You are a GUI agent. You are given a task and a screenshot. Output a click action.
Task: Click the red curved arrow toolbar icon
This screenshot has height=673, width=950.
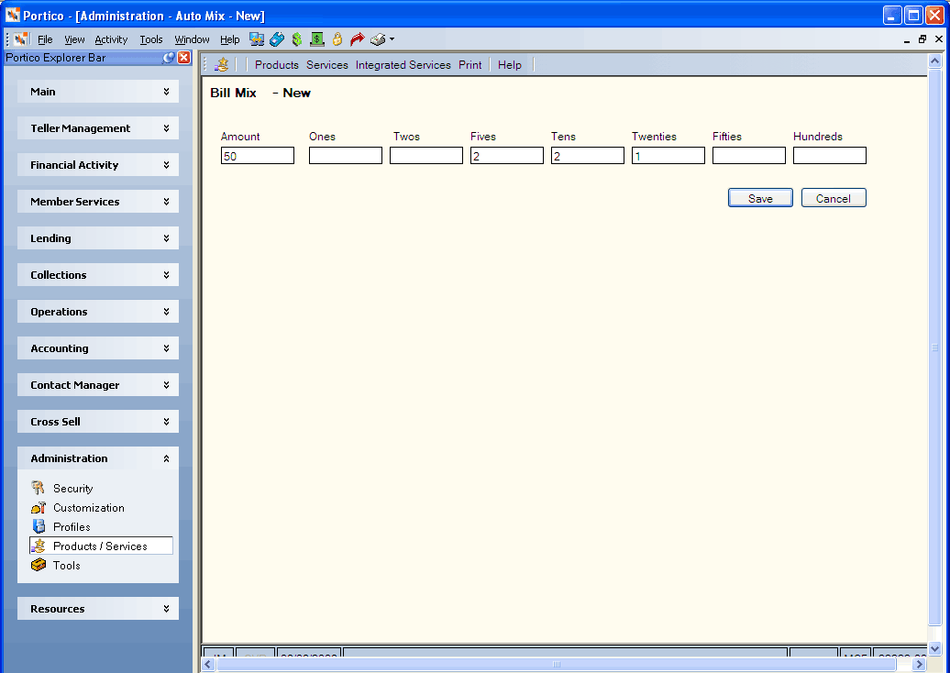click(x=358, y=39)
